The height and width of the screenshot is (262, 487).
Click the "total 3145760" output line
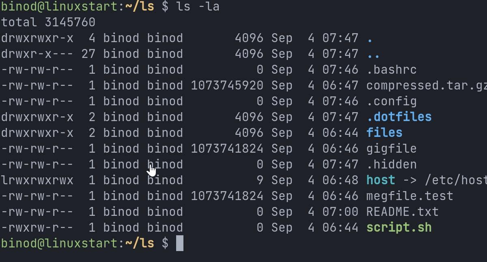click(x=48, y=22)
